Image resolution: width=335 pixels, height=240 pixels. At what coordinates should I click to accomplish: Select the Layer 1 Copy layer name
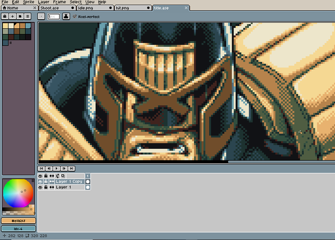click(x=69, y=181)
